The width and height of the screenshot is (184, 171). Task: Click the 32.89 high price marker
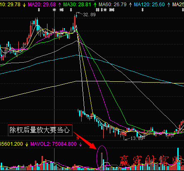click(89, 15)
